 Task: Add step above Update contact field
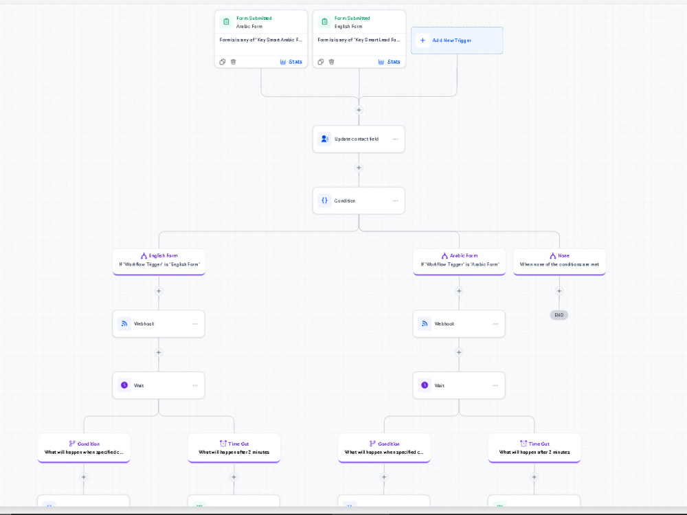[x=359, y=110]
